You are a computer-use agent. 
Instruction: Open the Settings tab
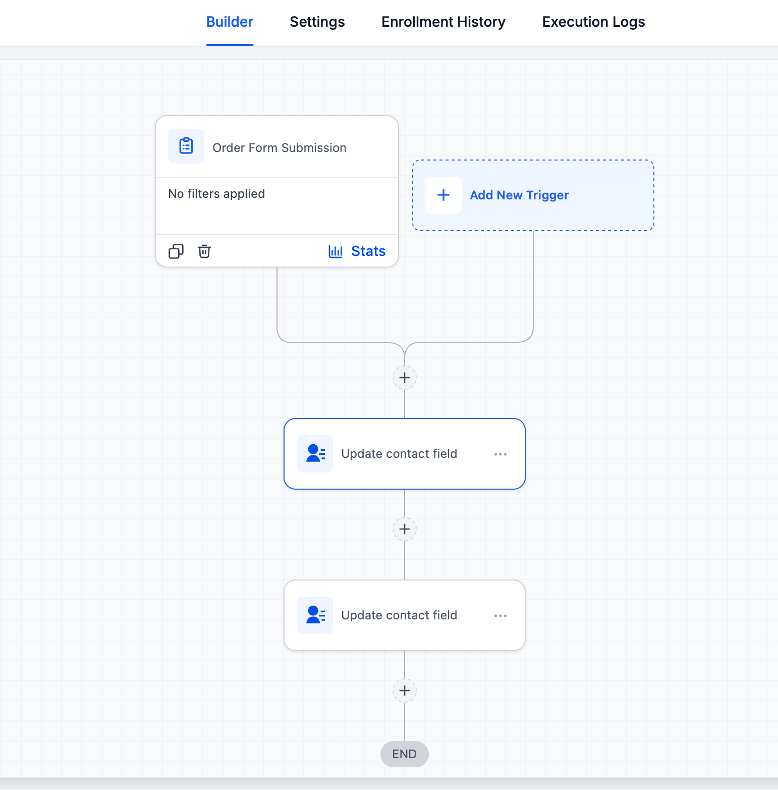point(317,22)
